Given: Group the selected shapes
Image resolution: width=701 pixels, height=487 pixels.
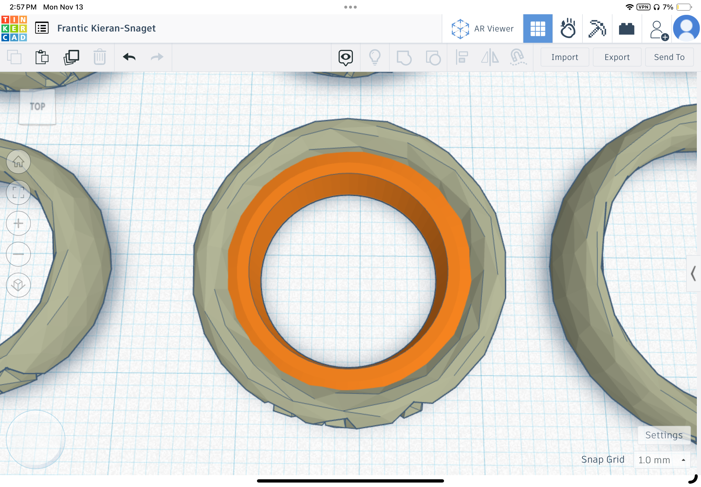Looking at the screenshot, I should click(403, 57).
